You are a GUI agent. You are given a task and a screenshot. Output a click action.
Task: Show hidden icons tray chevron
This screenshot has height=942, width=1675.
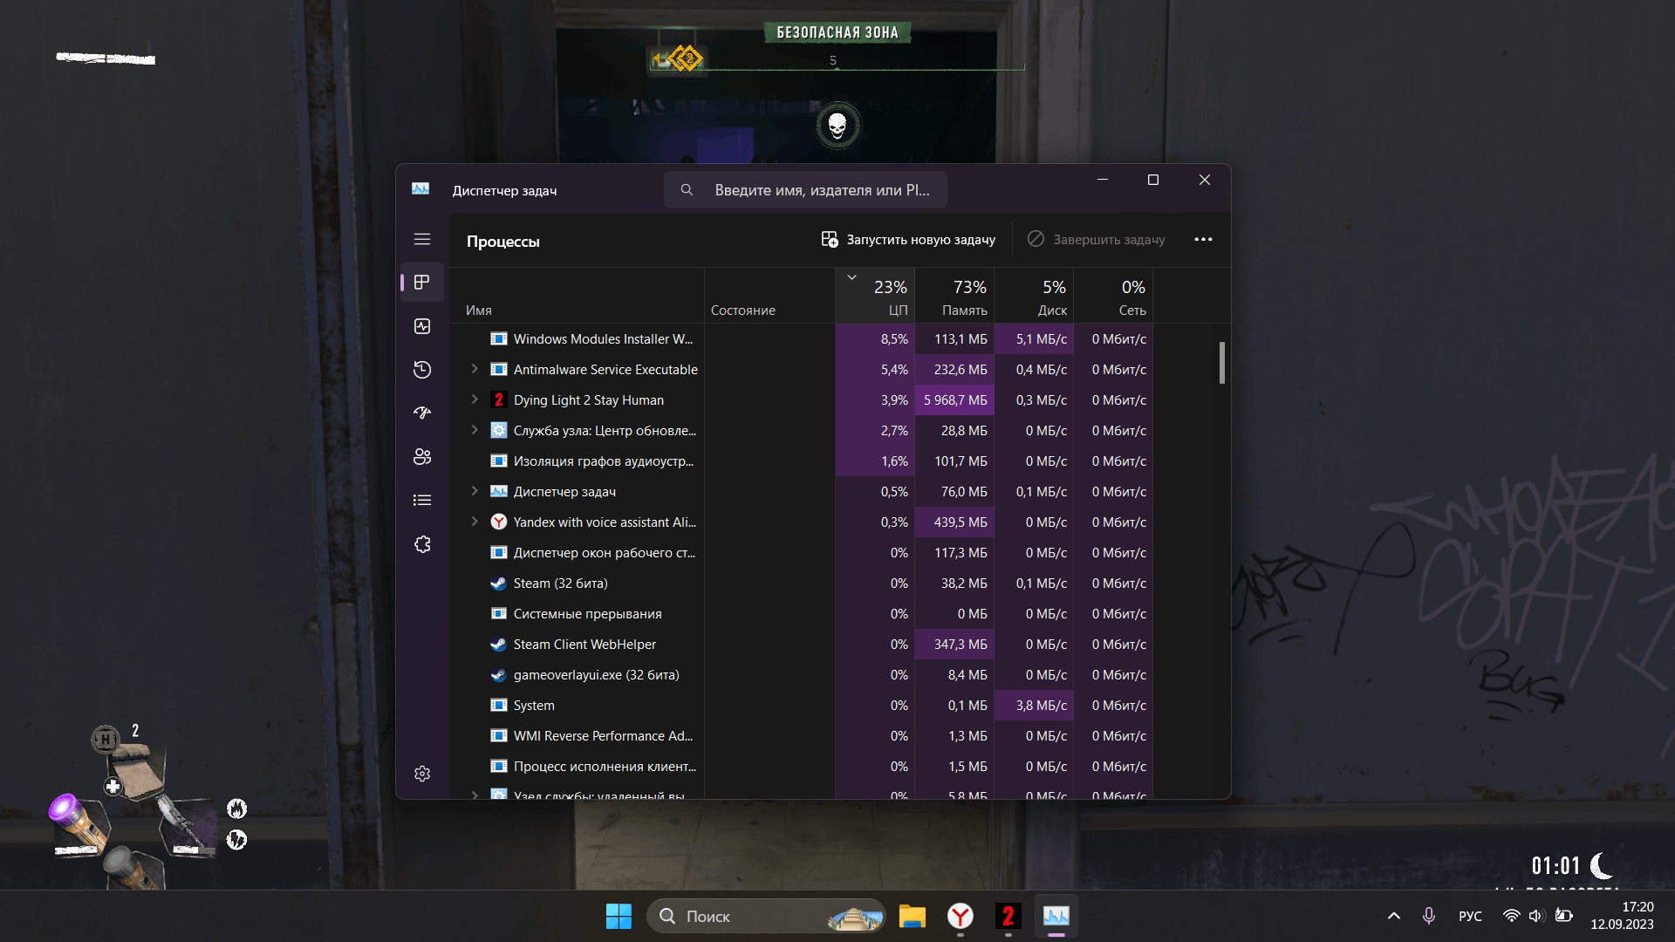pos(1394,916)
